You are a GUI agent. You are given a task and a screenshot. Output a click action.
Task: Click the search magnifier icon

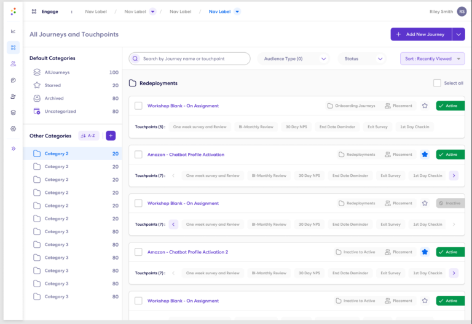tap(135, 59)
